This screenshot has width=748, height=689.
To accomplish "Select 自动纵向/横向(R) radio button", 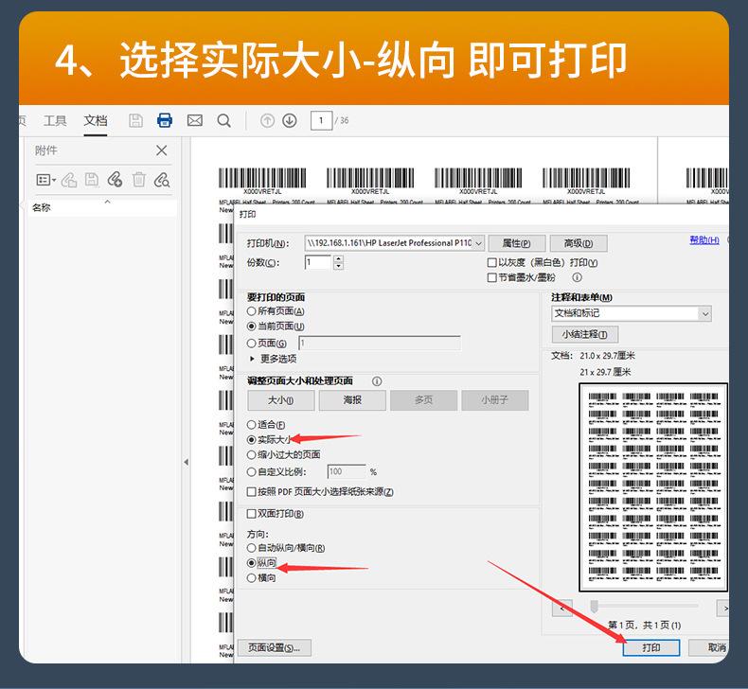I will tap(252, 548).
